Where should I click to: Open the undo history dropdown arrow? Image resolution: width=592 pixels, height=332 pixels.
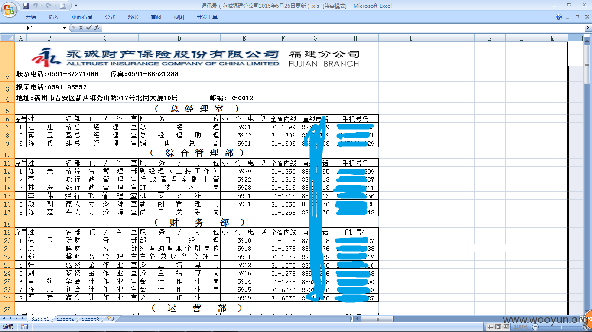[41, 6]
